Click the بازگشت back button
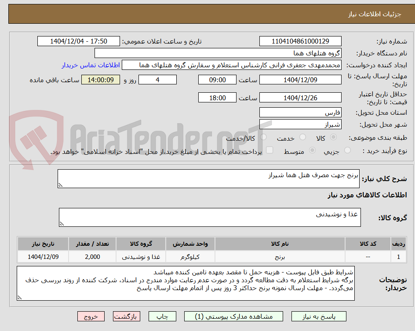 click(x=127, y=316)
